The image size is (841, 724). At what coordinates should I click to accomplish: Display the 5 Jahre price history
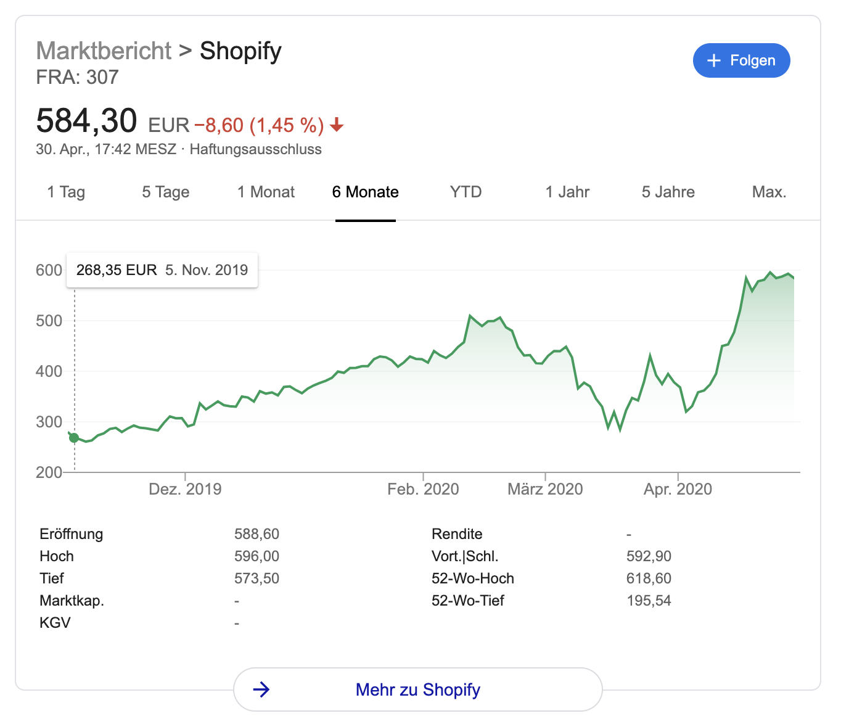click(668, 192)
